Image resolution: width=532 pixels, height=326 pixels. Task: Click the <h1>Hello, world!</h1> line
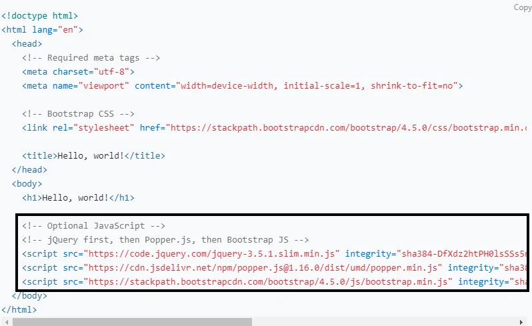click(x=78, y=198)
